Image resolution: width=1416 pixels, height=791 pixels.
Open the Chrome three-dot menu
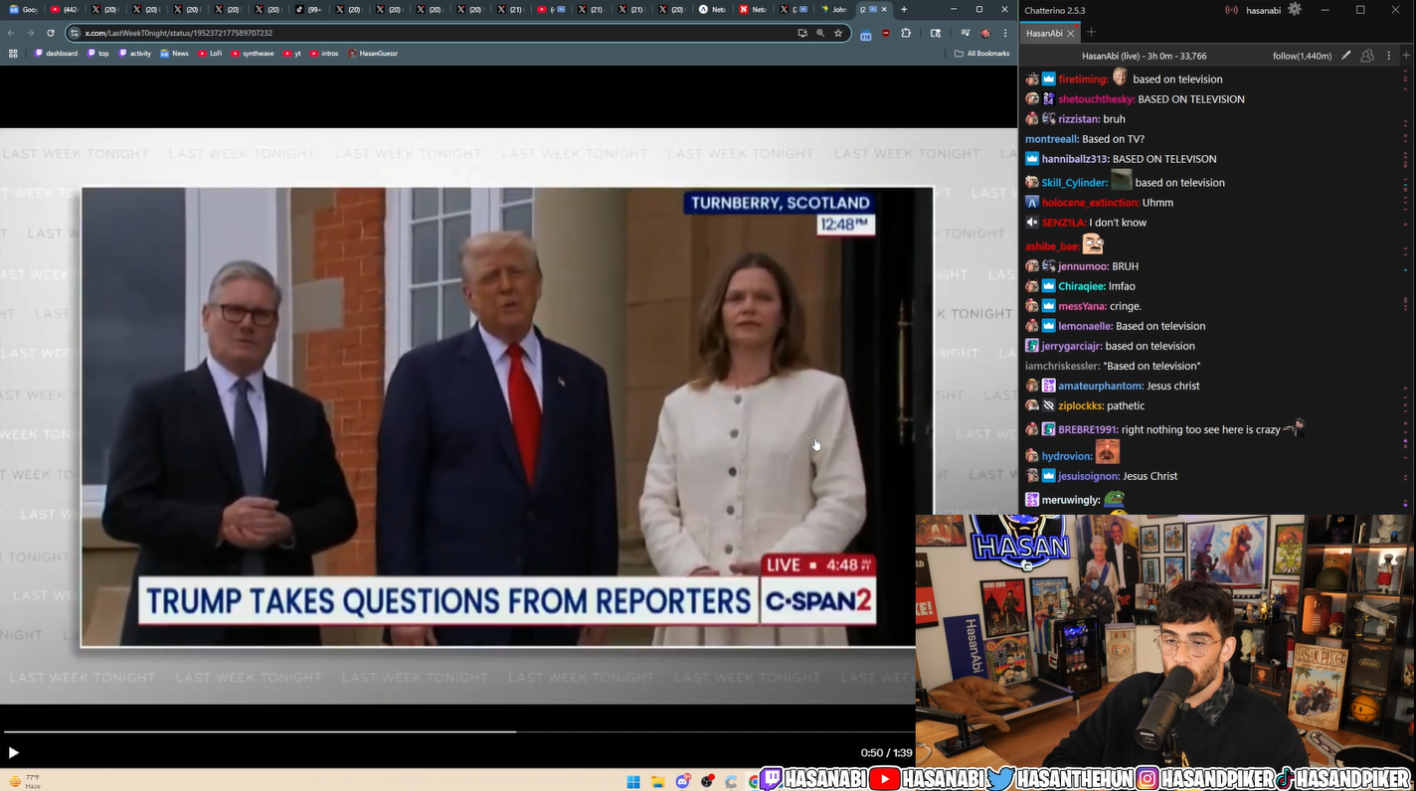[x=1005, y=33]
